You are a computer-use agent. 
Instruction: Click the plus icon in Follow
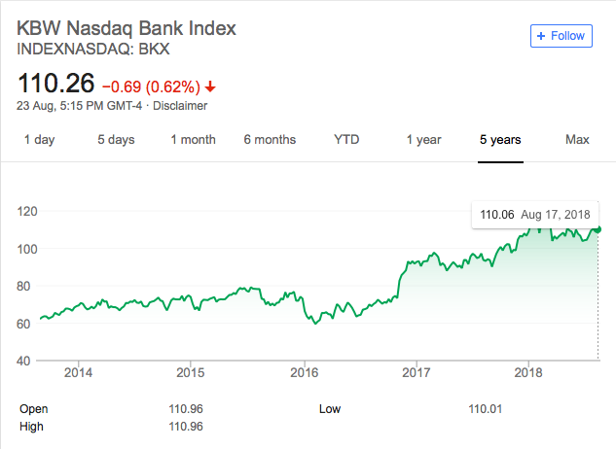(x=541, y=36)
